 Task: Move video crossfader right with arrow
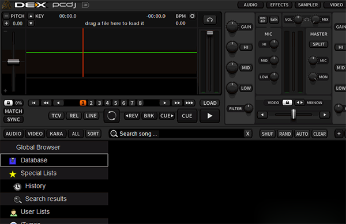point(325,115)
